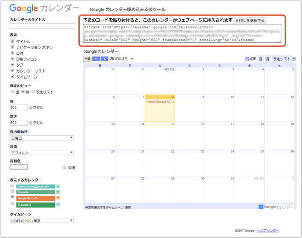Check the pikresponsive@gmail.com calendar checkbox
Viewport: 302px width, 238px height.
[x=12, y=186]
